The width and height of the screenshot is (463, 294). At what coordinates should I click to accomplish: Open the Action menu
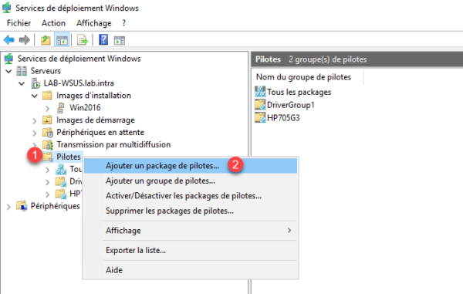(x=53, y=23)
